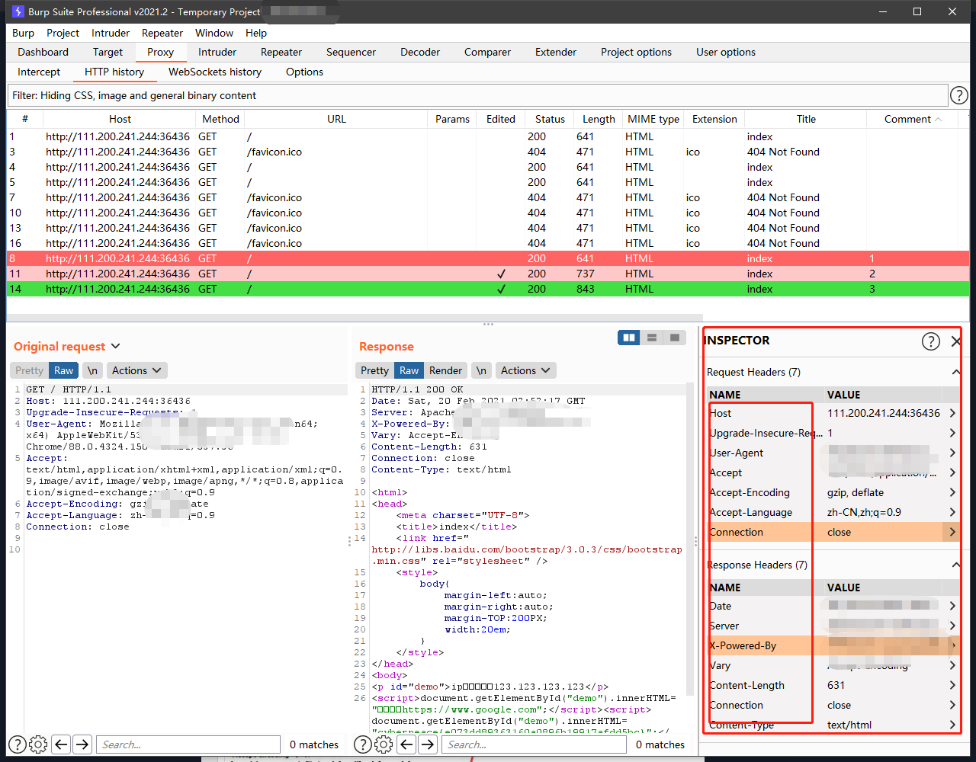Screen dimensions: 976x762
Task: Sort by the MIME type column header
Action: click(x=653, y=119)
